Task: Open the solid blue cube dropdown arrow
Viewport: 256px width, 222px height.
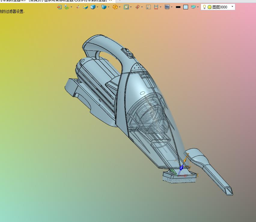Action: (97, 7)
